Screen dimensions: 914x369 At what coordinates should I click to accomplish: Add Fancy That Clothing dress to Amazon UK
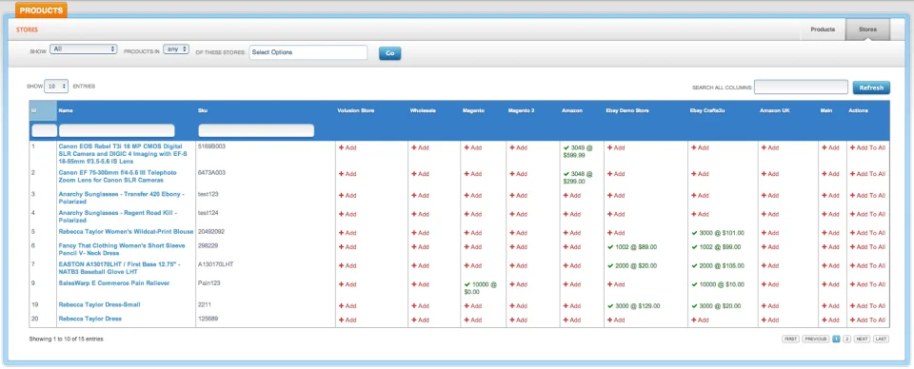pyautogui.click(x=770, y=246)
